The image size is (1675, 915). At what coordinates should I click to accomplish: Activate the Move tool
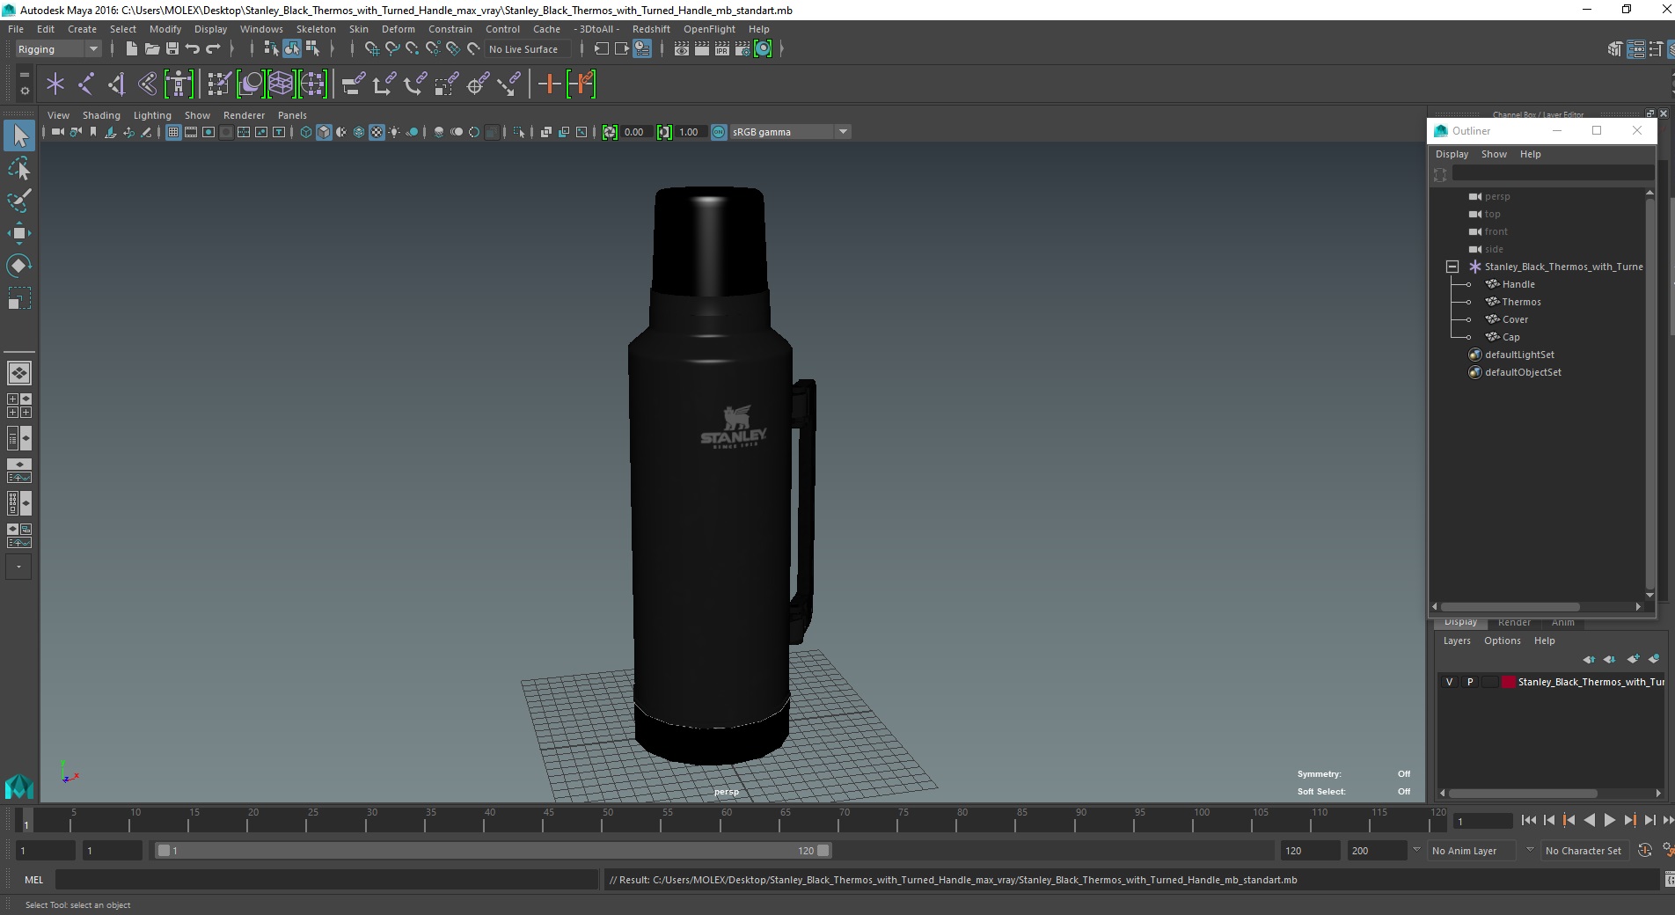(x=18, y=233)
